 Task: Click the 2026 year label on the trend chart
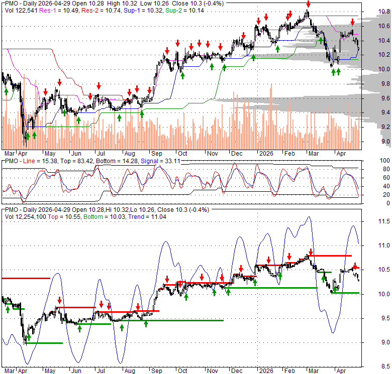(266, 371)
